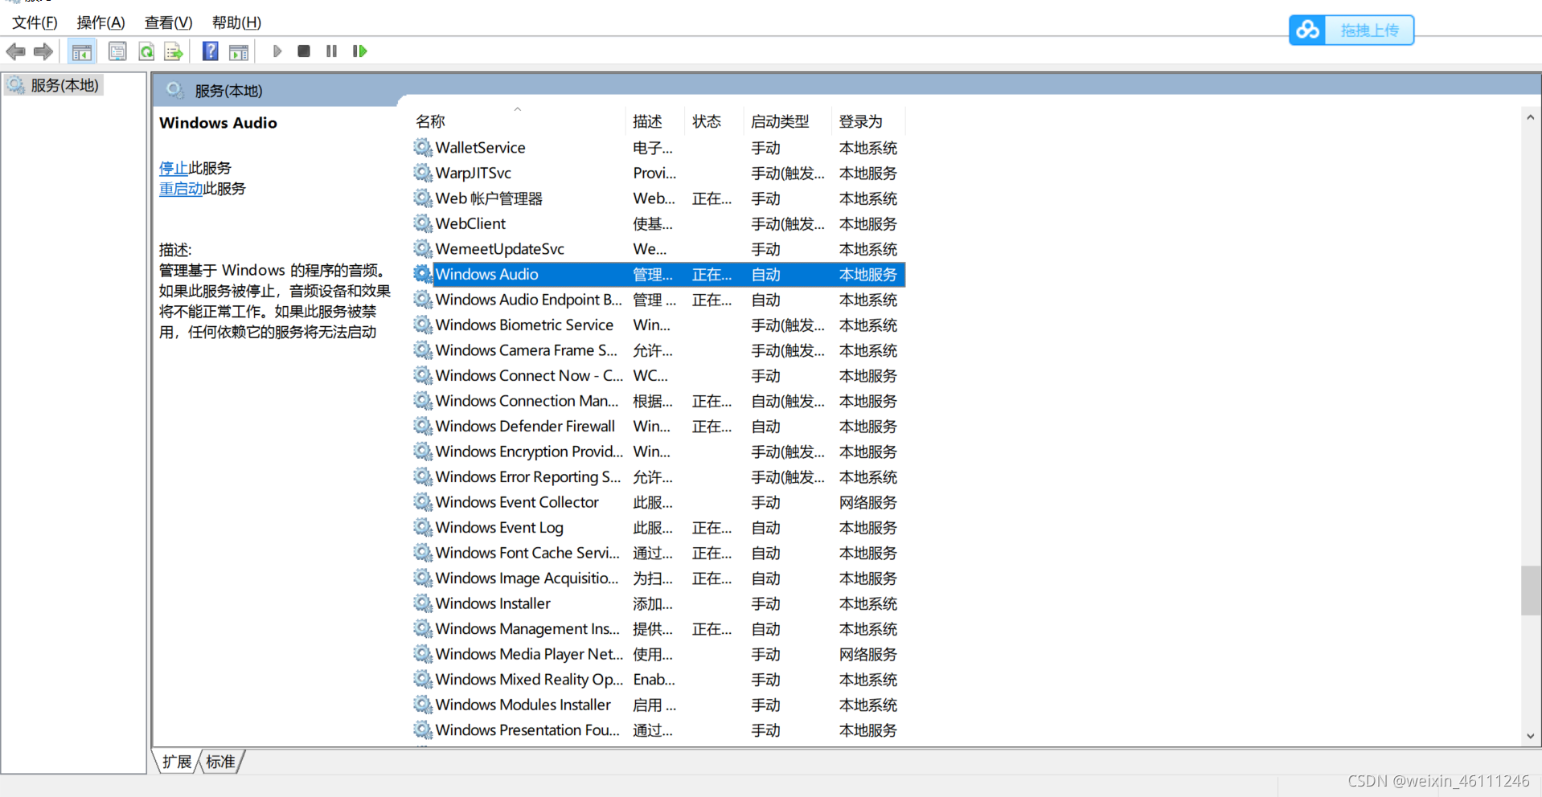
Task: Click the Windows Event Collector gear icon
Action: (x=423, y=502)
